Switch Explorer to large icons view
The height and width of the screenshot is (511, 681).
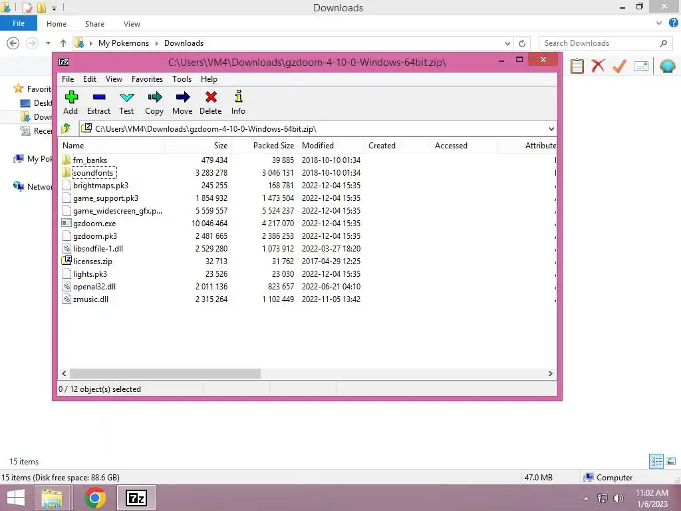point(671,461)
